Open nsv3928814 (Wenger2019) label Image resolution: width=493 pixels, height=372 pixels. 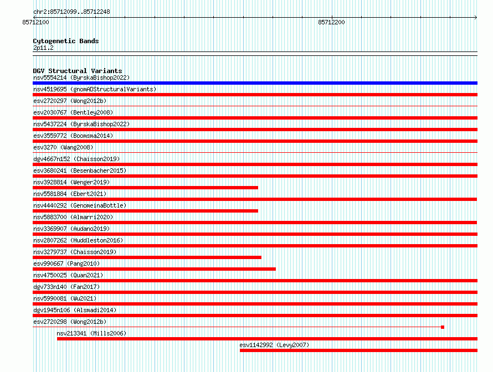coord(71,182)
